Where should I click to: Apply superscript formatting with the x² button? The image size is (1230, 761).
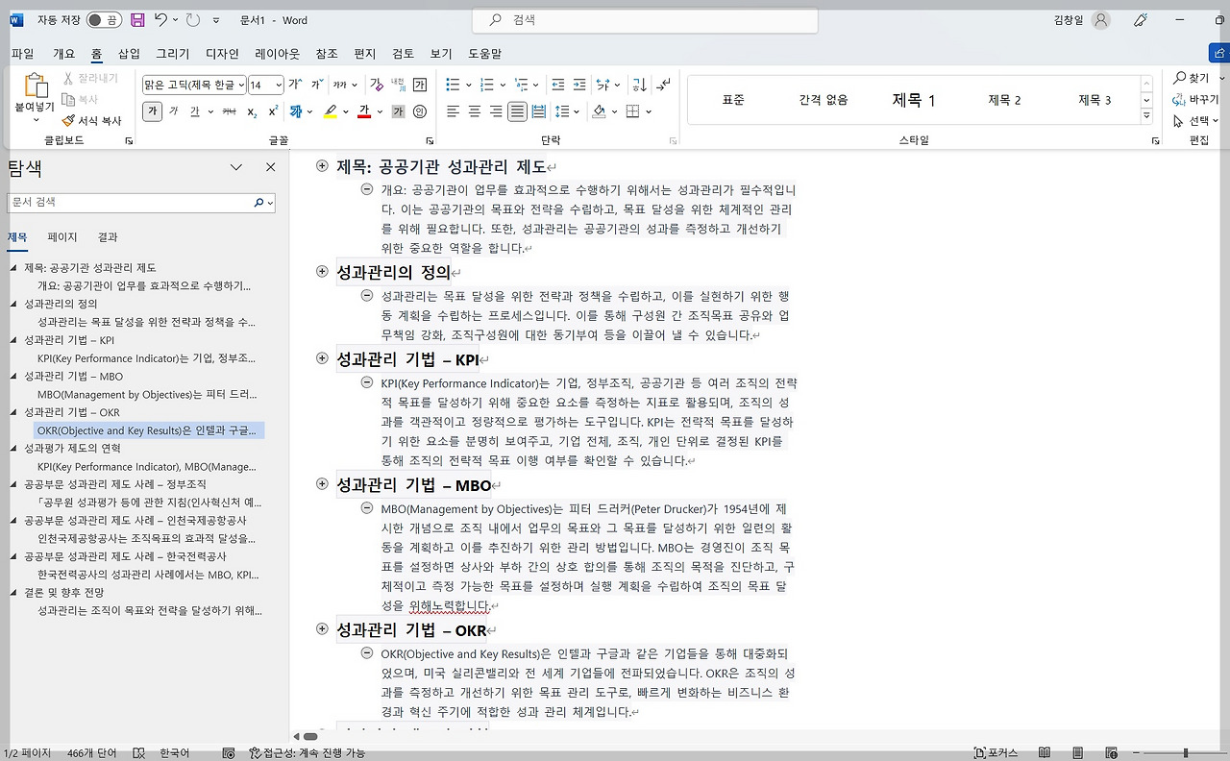tap(274, 111)
